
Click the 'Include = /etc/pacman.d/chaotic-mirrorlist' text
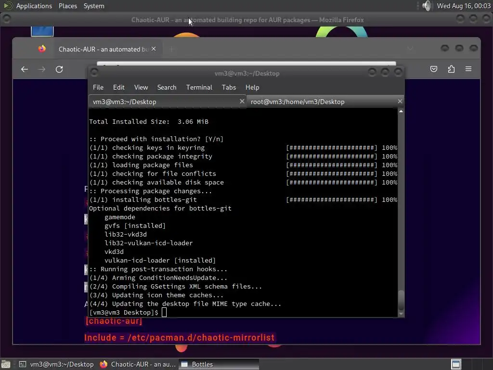click(179, 338)
